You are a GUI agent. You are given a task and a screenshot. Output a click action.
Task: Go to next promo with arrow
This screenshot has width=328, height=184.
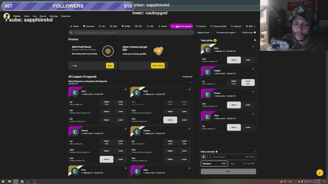tap(190, 39)
